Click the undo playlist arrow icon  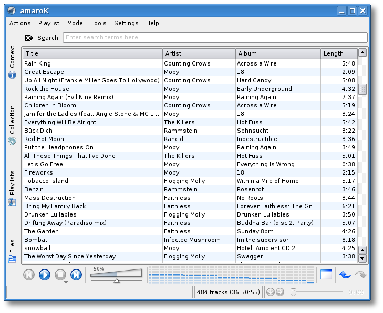tap(345, 275)
